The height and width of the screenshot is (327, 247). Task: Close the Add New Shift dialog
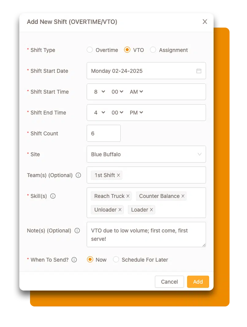pos(205,21)
